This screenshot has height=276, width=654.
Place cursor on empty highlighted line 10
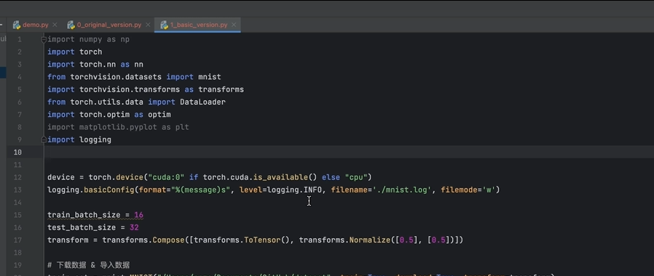point(349,152)
